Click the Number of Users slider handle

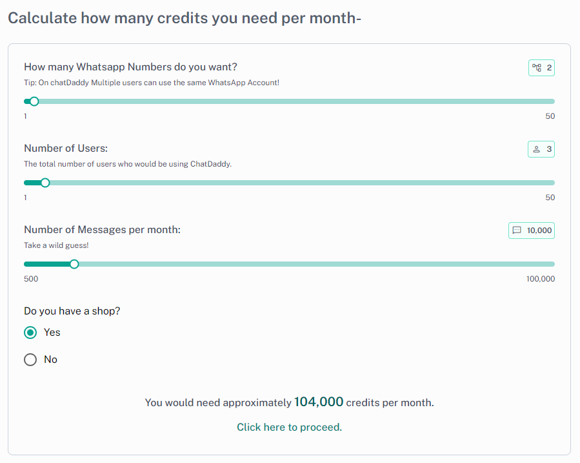pos(45,183)
